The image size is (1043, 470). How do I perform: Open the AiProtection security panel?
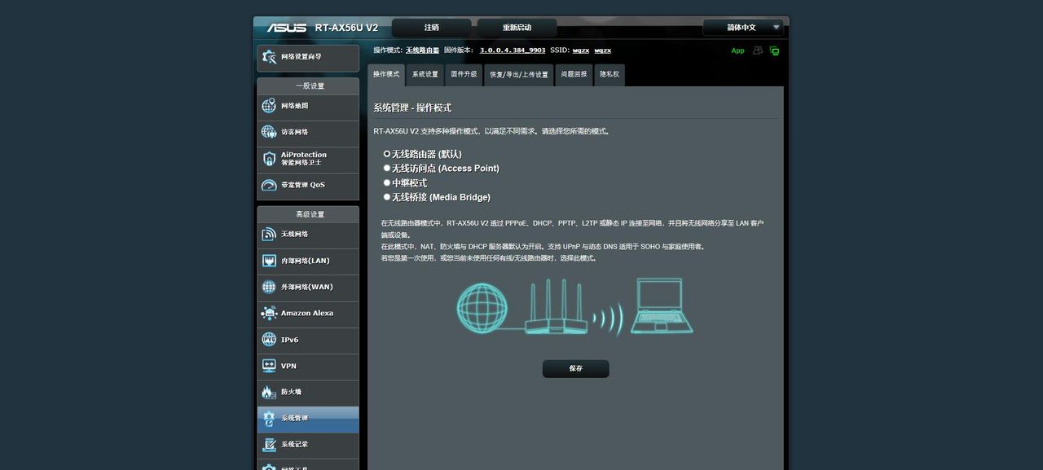(x=307, y=156)
